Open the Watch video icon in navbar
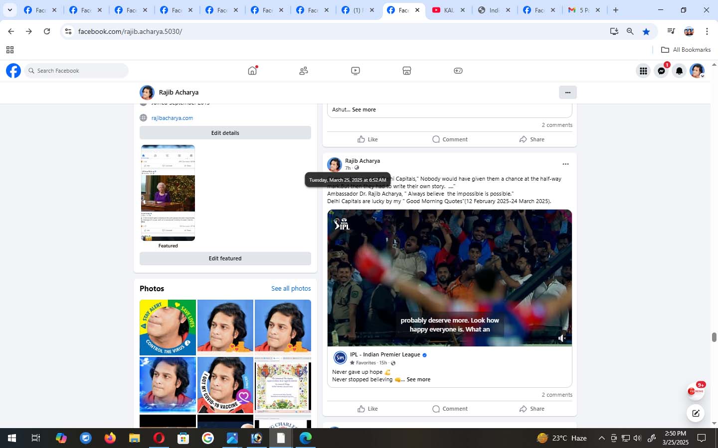 pyautogui.click(x=356, y=71)
